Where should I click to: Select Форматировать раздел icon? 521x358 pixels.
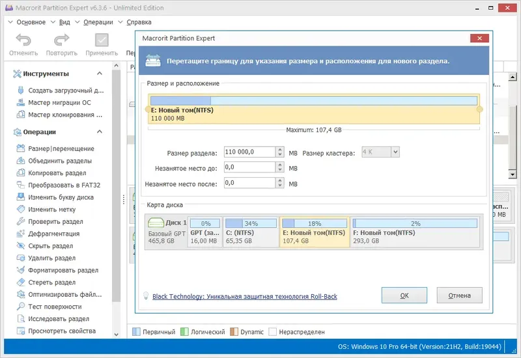[x=21, y=270]
